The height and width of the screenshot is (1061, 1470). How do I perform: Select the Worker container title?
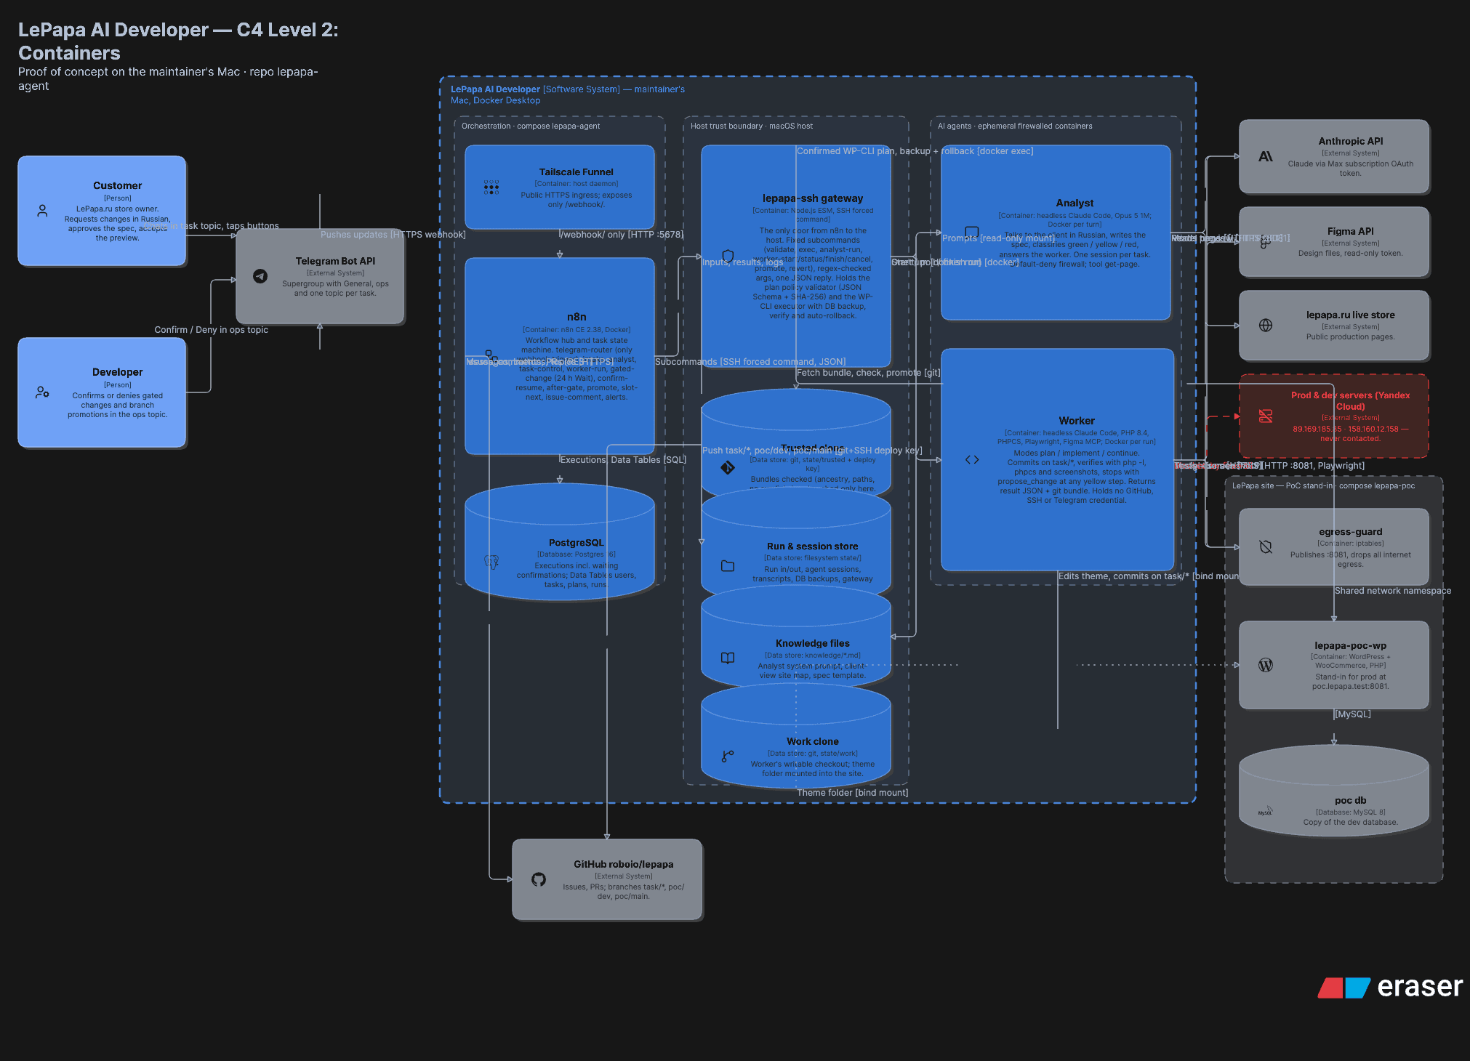1076,421
